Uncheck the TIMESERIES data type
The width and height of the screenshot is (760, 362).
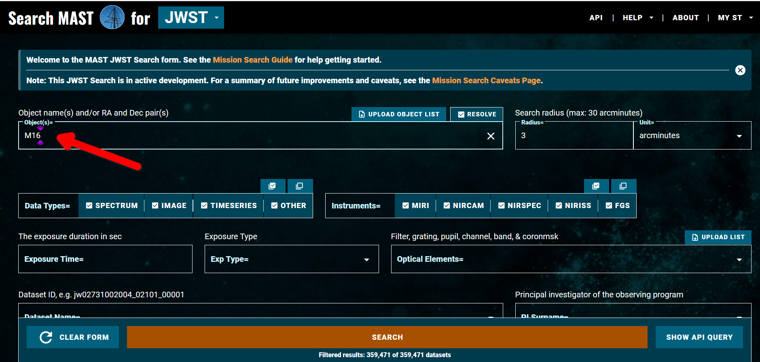(229, 206)
